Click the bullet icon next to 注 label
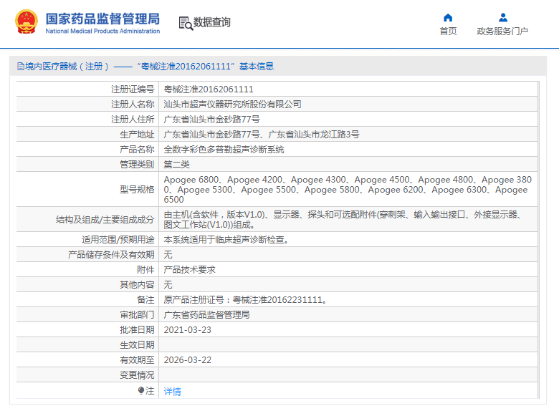 tap(141, 391)
